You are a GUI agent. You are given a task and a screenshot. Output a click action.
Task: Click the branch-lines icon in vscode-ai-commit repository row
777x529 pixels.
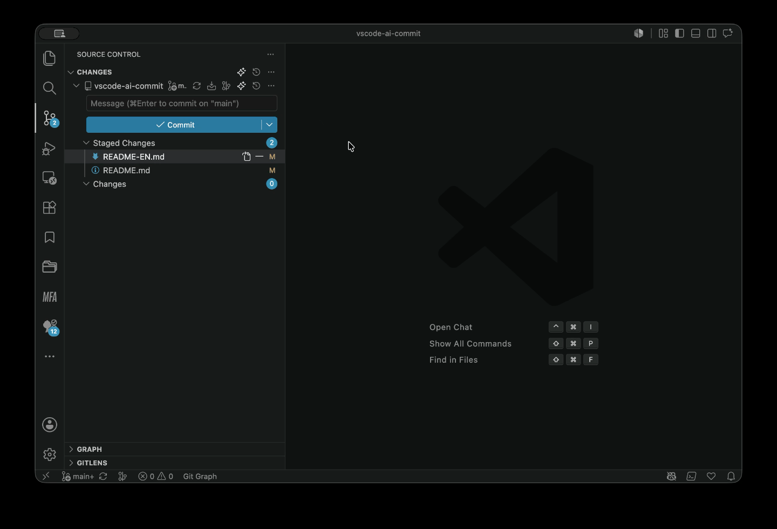coord(227,86)
